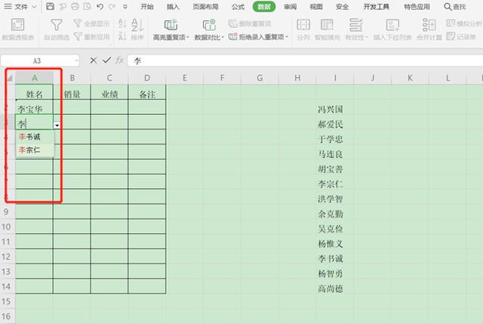
Task: Click the 记录单 form button
Action: click(x=461, y=37)
